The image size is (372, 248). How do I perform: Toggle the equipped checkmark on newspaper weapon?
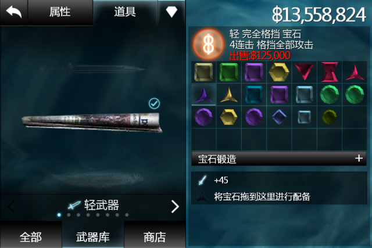click(154, 103)
